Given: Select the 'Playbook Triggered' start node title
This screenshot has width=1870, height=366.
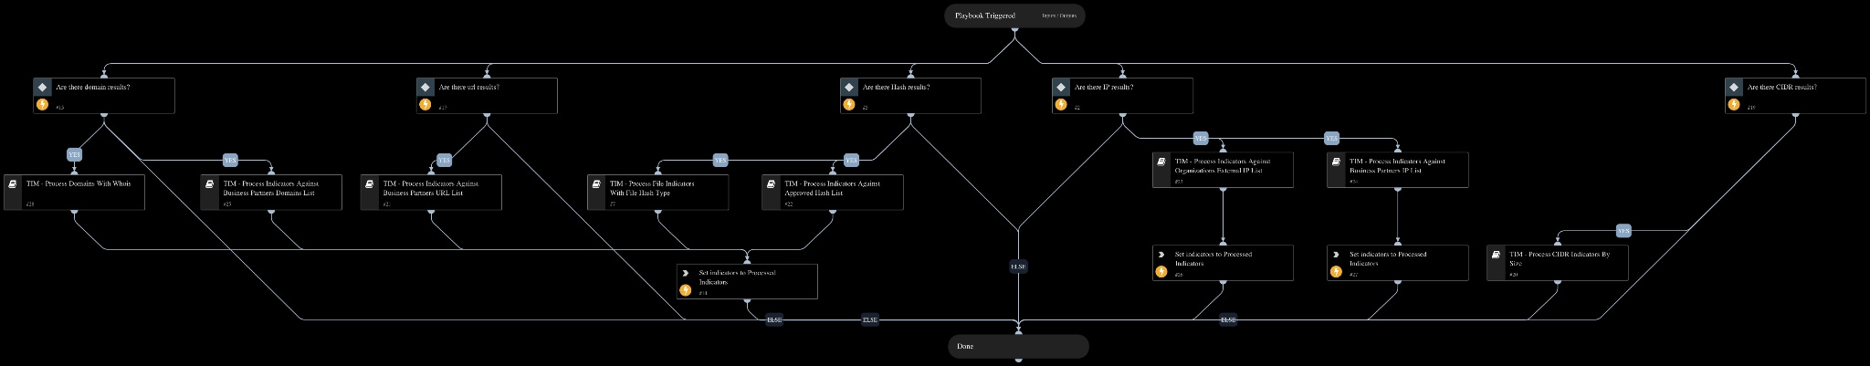Looking at the screenshot, I should pyautogui.click(x=984, y=16).
